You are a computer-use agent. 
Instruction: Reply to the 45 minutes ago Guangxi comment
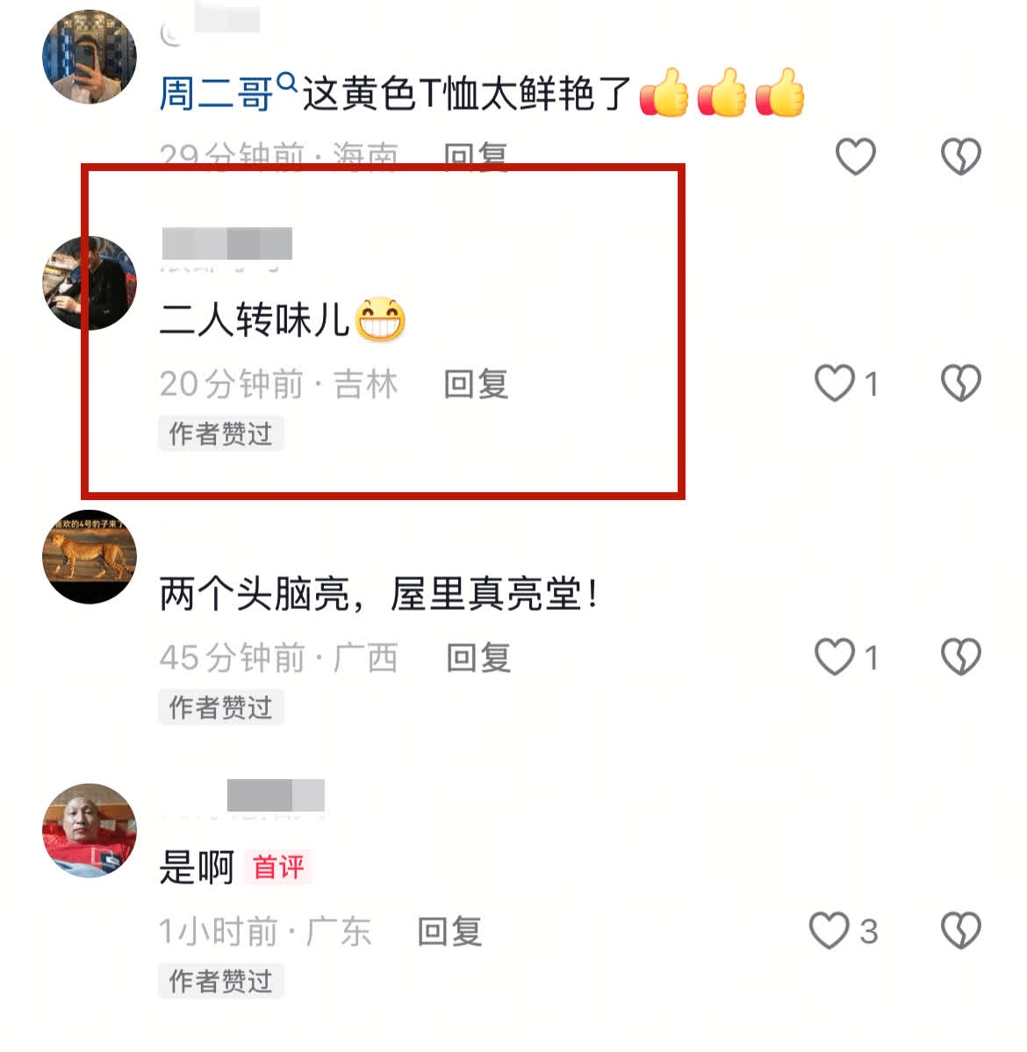coord(478,657)
